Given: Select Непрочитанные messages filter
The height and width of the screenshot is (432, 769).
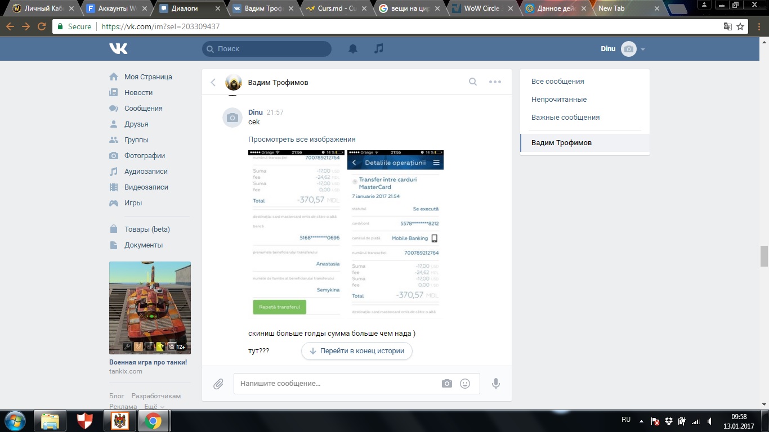Looking at the screenshot, I should [x=558, y=100].
